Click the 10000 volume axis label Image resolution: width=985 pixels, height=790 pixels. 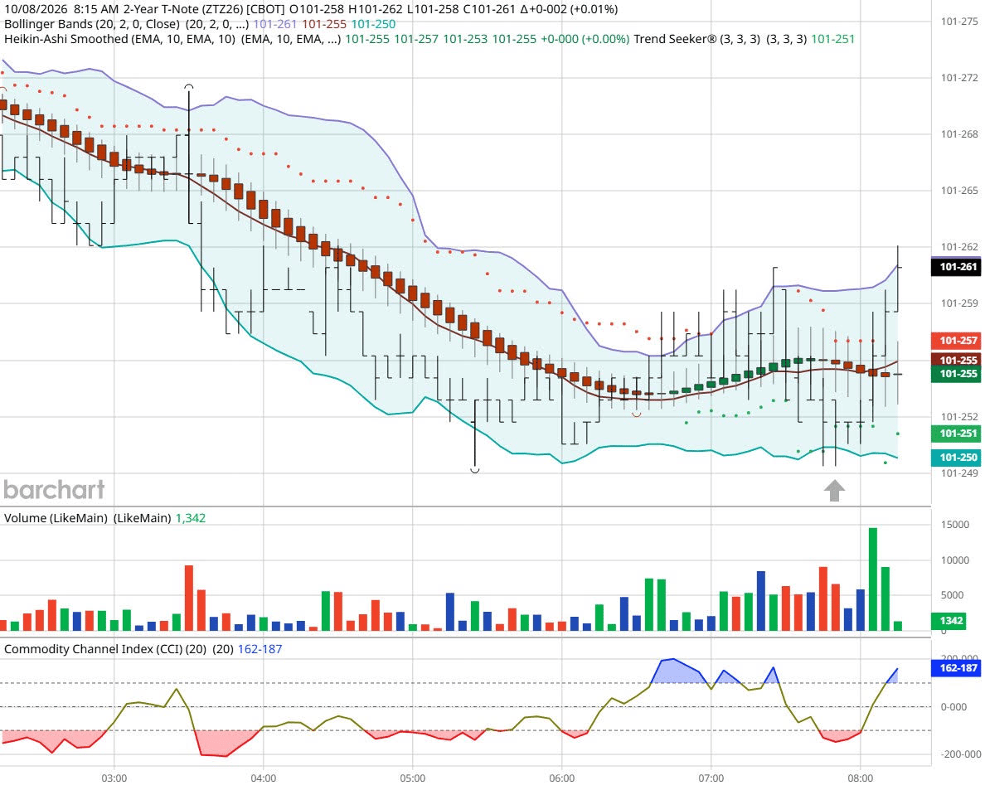954,560
